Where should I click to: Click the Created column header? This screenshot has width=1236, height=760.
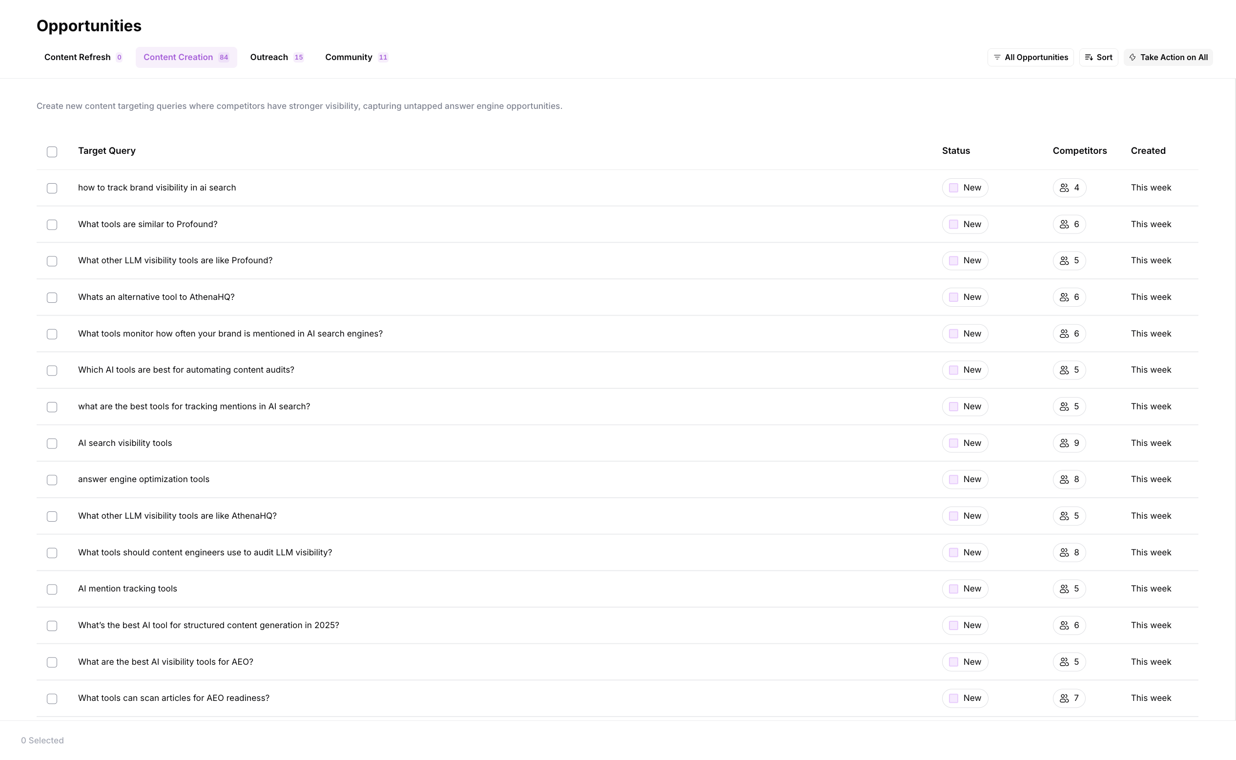point(1148,151)
